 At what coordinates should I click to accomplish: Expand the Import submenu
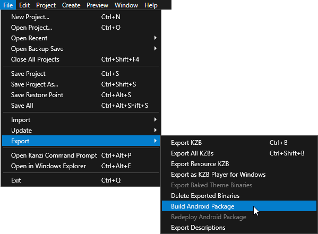[81, 120]
